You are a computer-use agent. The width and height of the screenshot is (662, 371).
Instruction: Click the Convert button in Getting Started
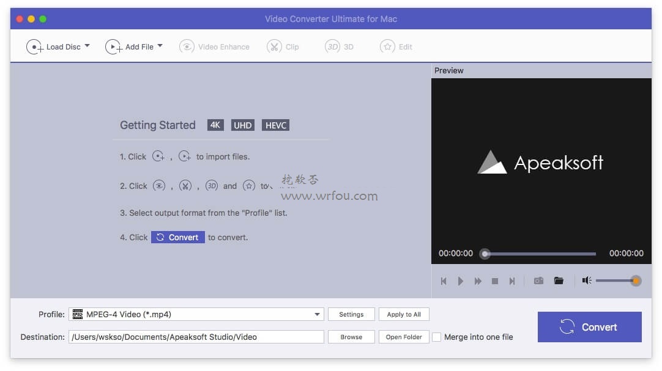coord(178,237)
